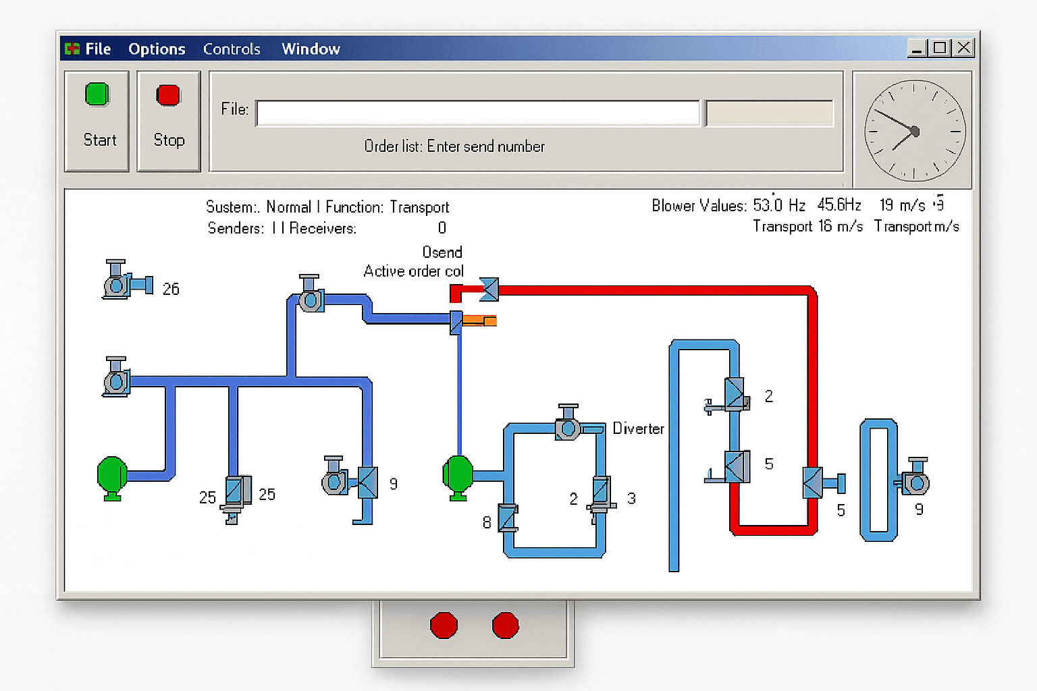Click the blower on the upper blue pipe
This screenshot has height=691, width=1037.
(x=311, y=300)
